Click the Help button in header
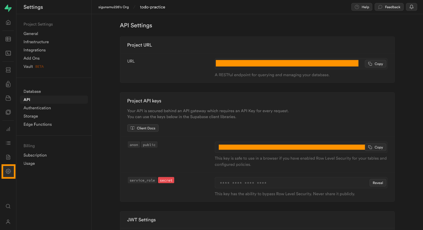The image size is (423, 230). [x=362, y=7]
